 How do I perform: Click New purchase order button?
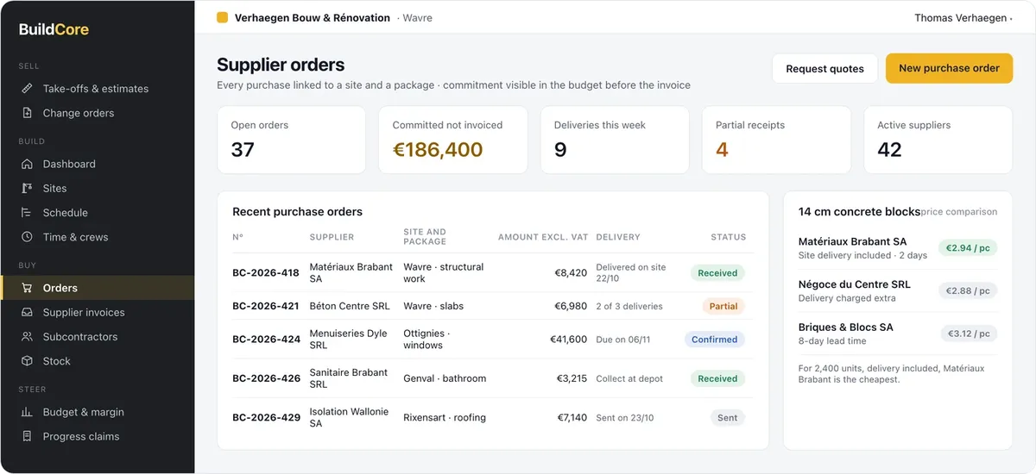[949, 68]
